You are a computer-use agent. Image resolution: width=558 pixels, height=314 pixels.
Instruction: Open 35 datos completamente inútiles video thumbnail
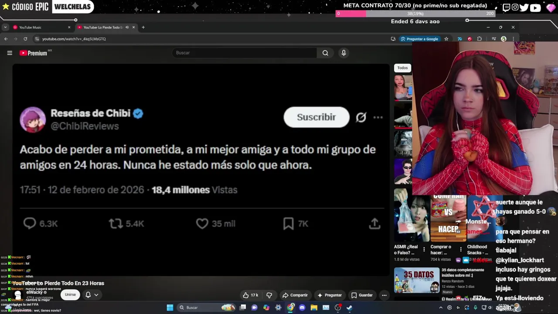[x=417, y=280]
